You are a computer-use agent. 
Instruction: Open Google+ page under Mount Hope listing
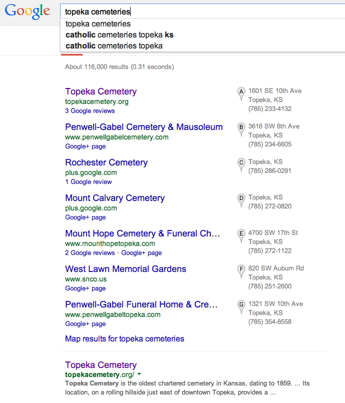pos(141,253)
